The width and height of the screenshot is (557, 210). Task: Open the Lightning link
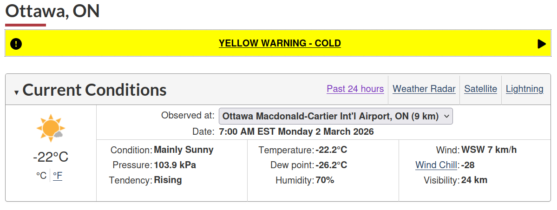pyautogui.click(x=524, y=89)
